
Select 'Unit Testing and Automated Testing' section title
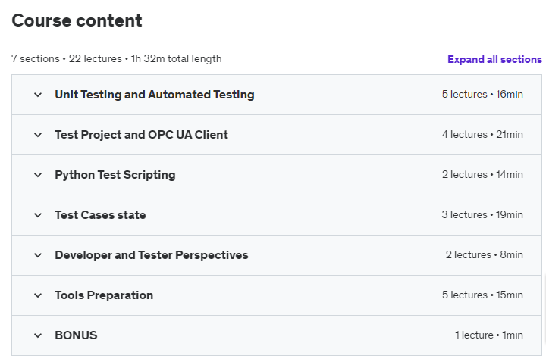tap(154, 95)
